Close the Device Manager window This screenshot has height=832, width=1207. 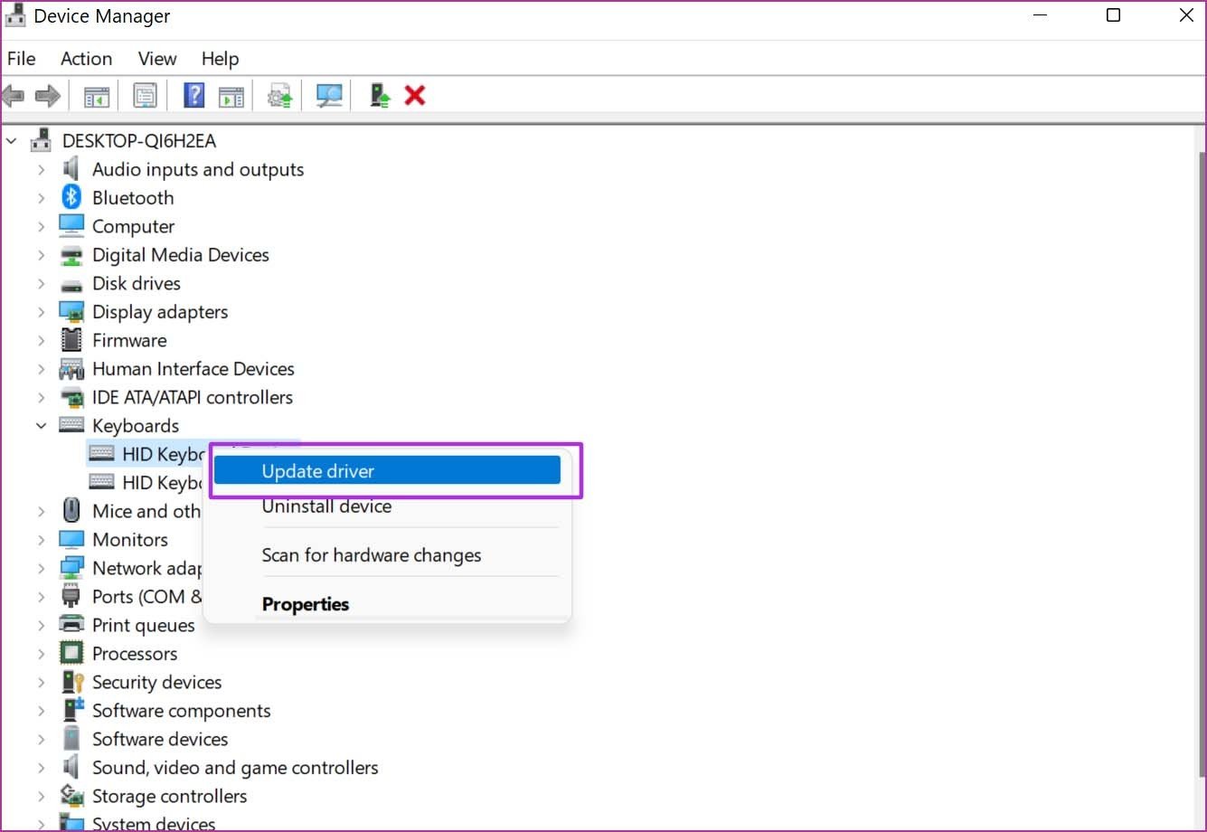[x=1186, y=15]
